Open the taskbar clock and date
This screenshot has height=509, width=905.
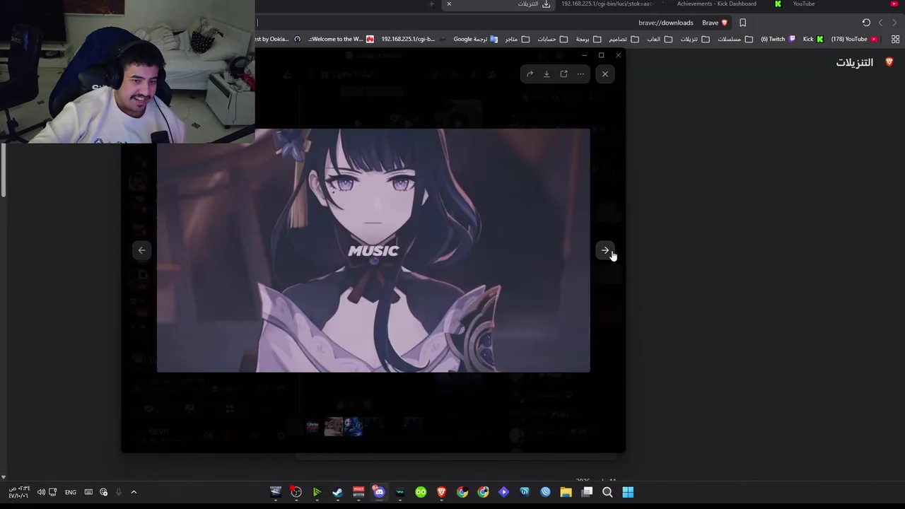pyautogui.click(x=19, y=492)
